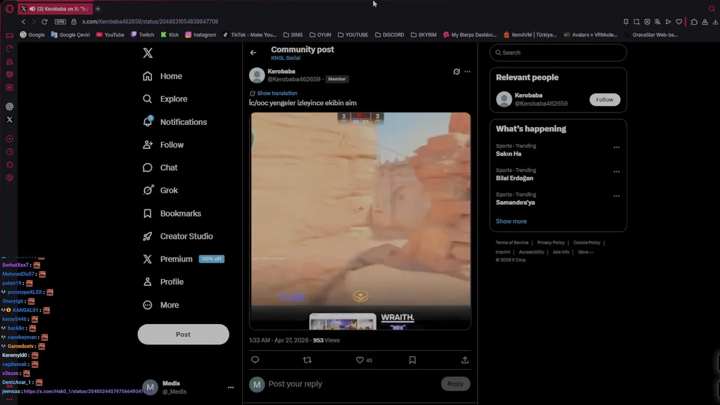Open the Follow page in the sidebar
Viewport: 720px width, 405px height.
coord(163,145)
